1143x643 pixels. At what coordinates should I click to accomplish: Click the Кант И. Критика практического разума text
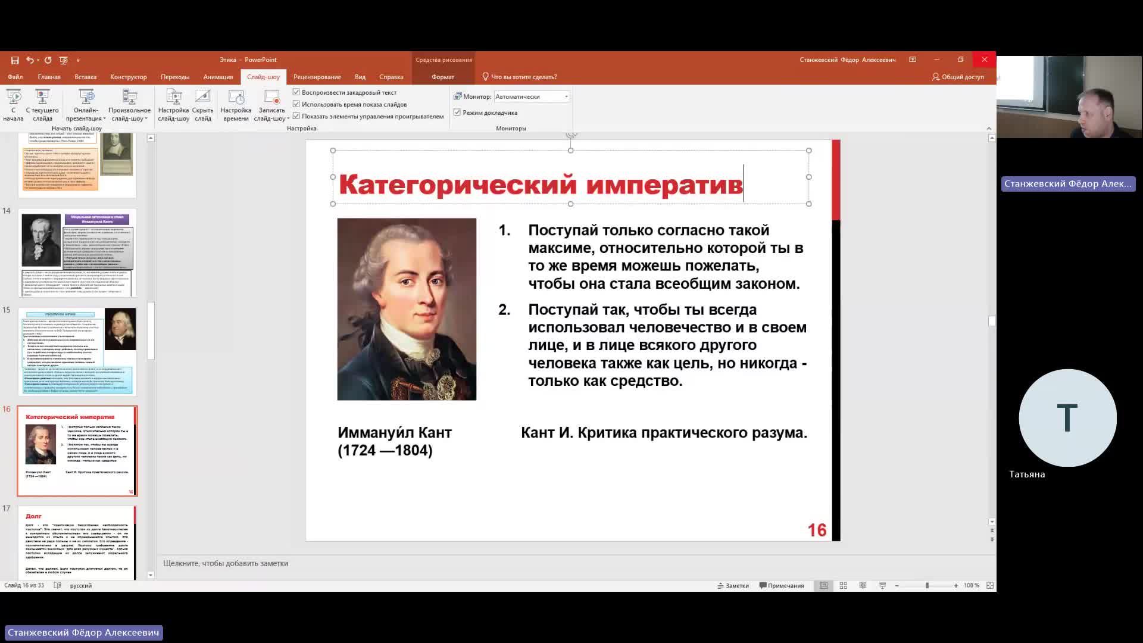point(664,432)
